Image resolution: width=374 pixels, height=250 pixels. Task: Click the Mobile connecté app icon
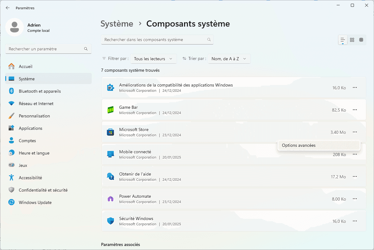coord(111,154)
